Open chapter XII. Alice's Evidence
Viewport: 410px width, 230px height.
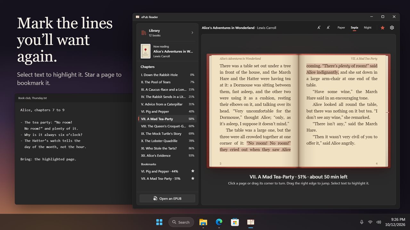coord(168,156)
